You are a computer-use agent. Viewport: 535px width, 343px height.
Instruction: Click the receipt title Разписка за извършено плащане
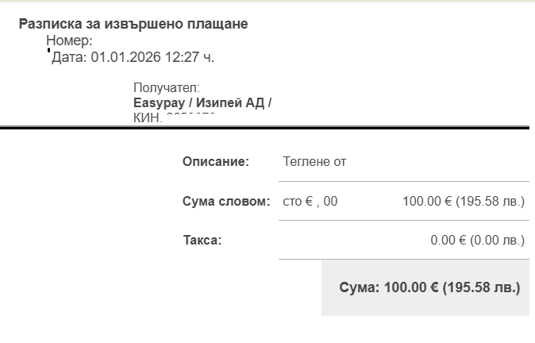133,24
